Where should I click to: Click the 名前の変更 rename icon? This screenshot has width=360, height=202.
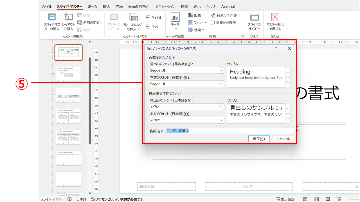80,22
